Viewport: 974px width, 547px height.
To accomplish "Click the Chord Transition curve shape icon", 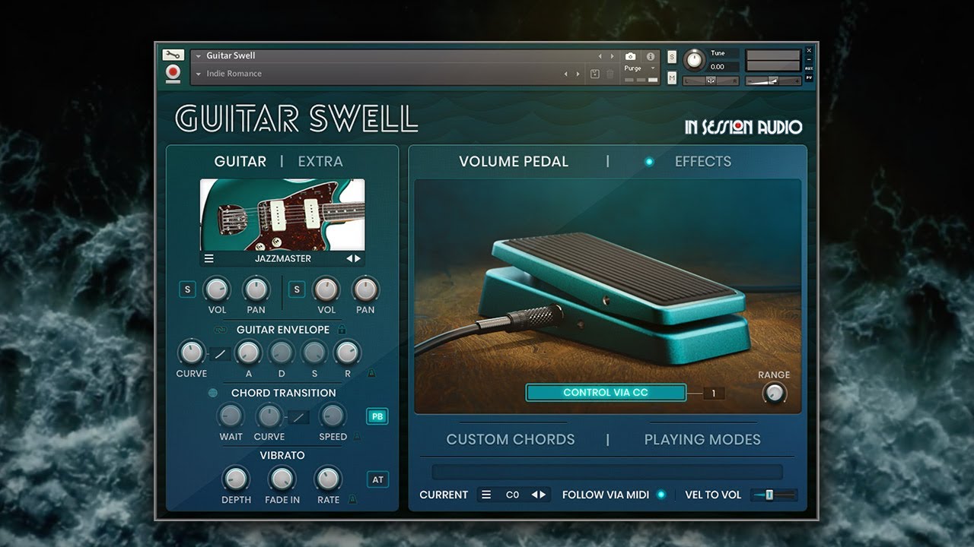I will tap(298, 416).
